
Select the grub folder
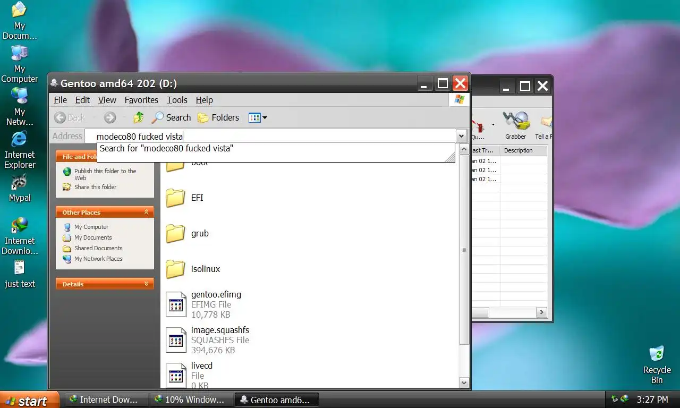[187, 233]
